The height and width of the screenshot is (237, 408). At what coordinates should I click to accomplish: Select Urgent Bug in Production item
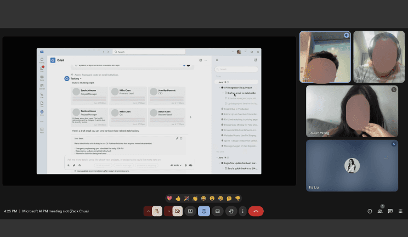click(x=236, y=109)
